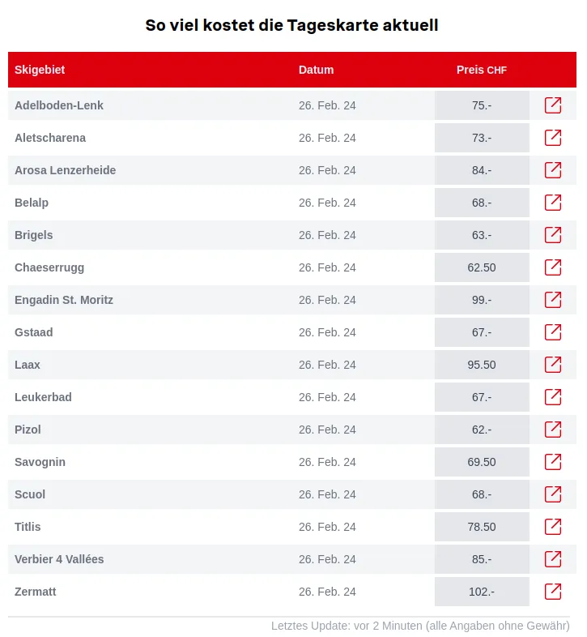
Task: Open Arosa Lenzerheide external link icon
Action: 553,170
